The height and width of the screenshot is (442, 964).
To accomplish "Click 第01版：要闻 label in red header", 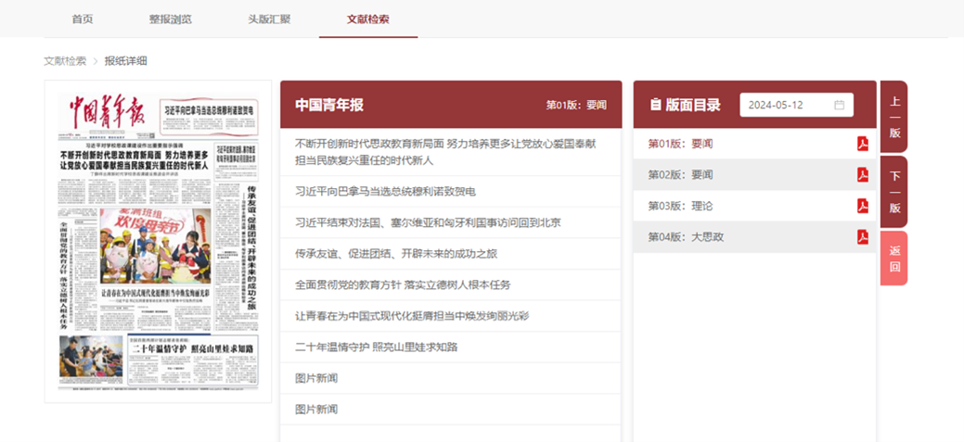I will [576, 105].
